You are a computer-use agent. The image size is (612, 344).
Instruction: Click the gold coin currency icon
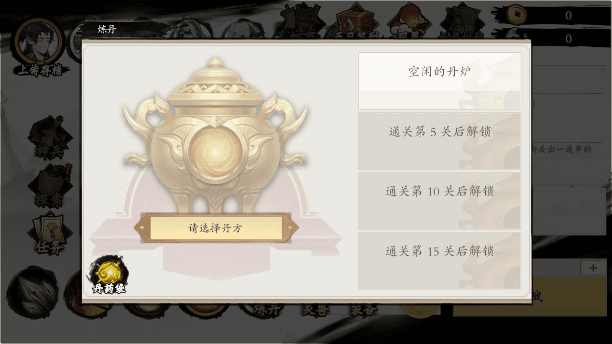coord(516,14)
